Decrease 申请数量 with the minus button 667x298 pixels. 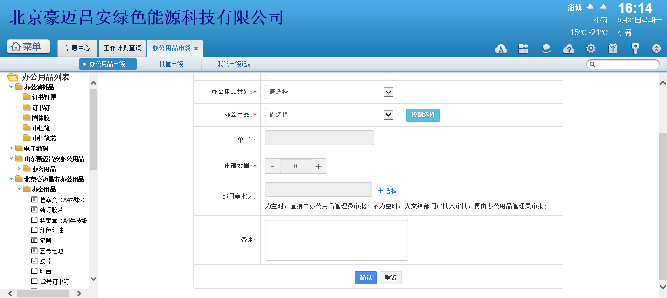tap(272, 166)
